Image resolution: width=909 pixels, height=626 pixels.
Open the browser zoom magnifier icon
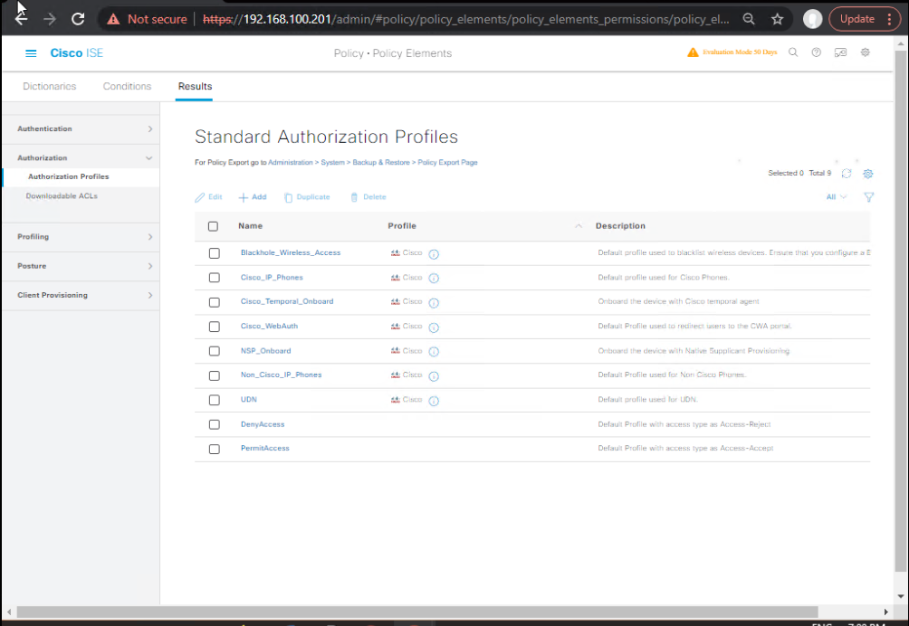click(x=749, y=19)
